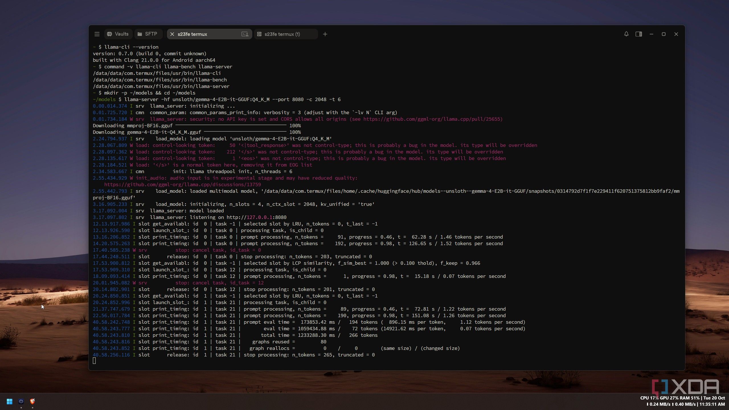Click 'Downloading mmproj-BF16.gguf' progress line
Screen dimensions: 729x410
[x=197, y=126]
